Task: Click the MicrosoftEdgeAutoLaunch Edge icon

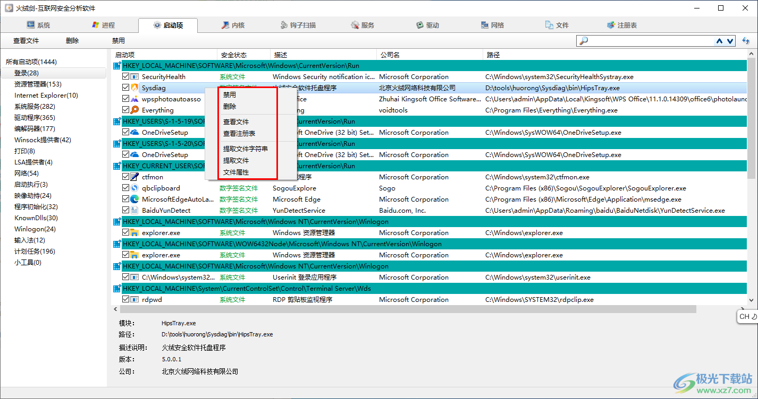Action: pyautogui.click(x=134, y=199)
